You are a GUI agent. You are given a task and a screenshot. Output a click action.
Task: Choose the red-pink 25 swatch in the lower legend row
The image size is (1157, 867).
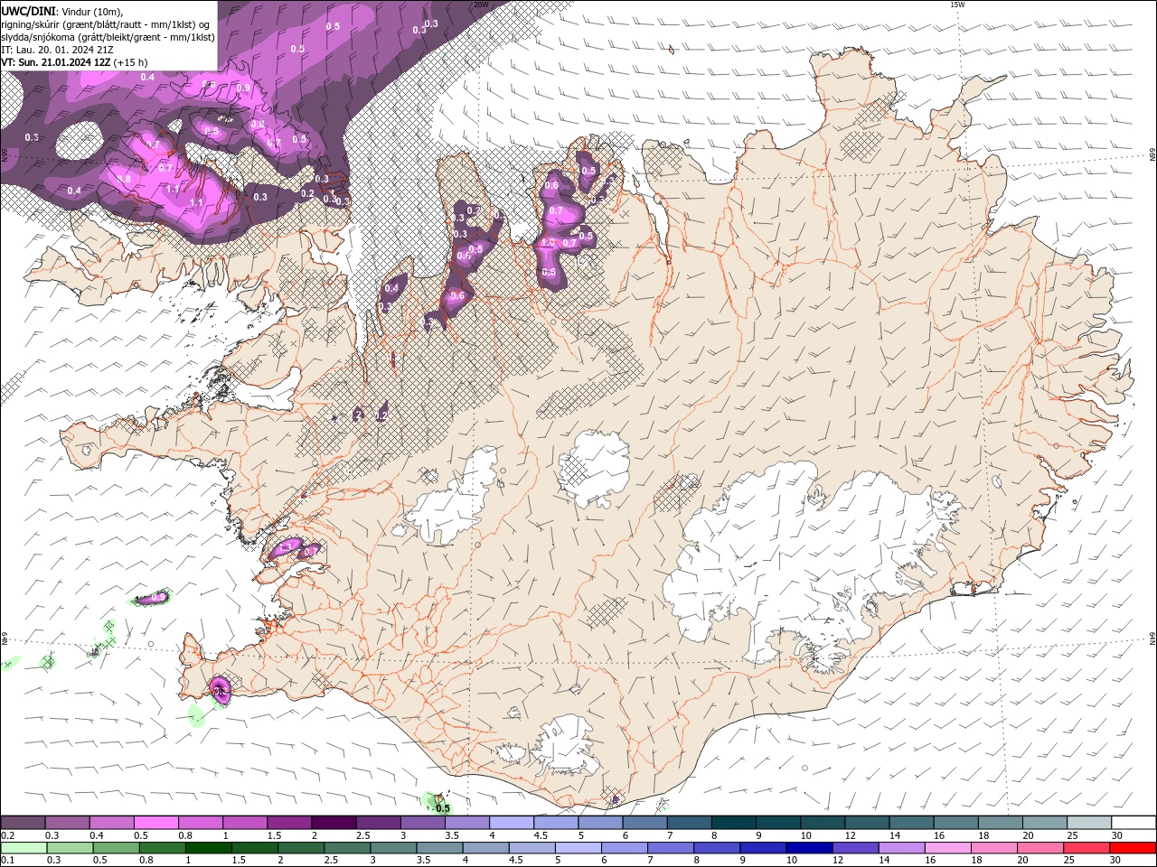click(1086, 848)
